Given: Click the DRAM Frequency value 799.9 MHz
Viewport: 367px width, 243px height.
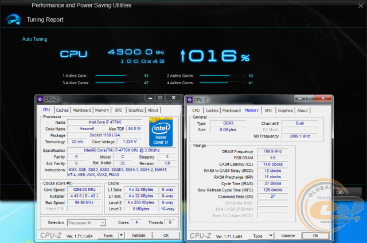Looking at the screenshot, I should tap(273, 151).
